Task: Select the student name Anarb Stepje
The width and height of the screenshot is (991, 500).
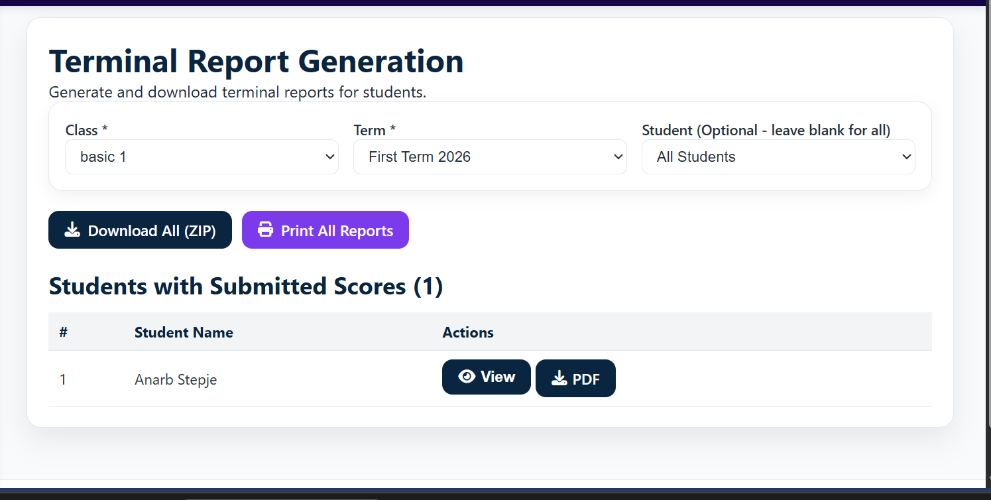Action: [x=176, y=379]
